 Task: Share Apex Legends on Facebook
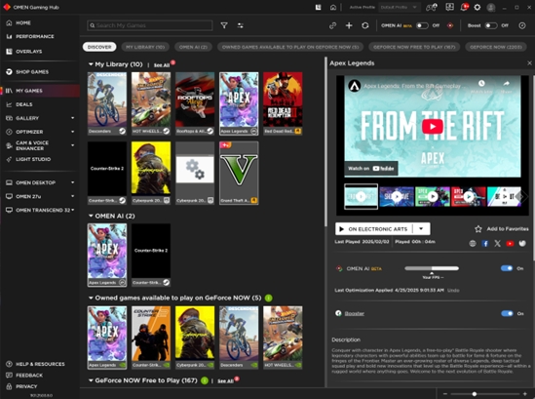point(485,243)
